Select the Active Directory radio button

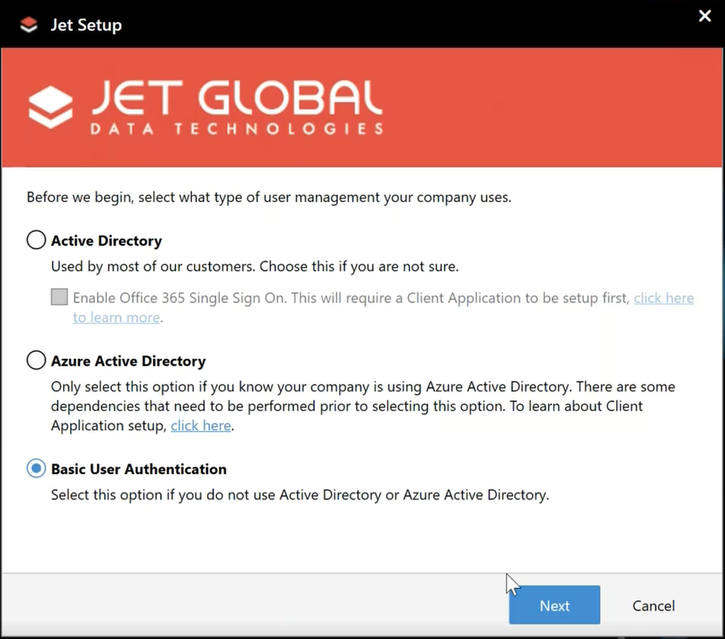point(36,240)
